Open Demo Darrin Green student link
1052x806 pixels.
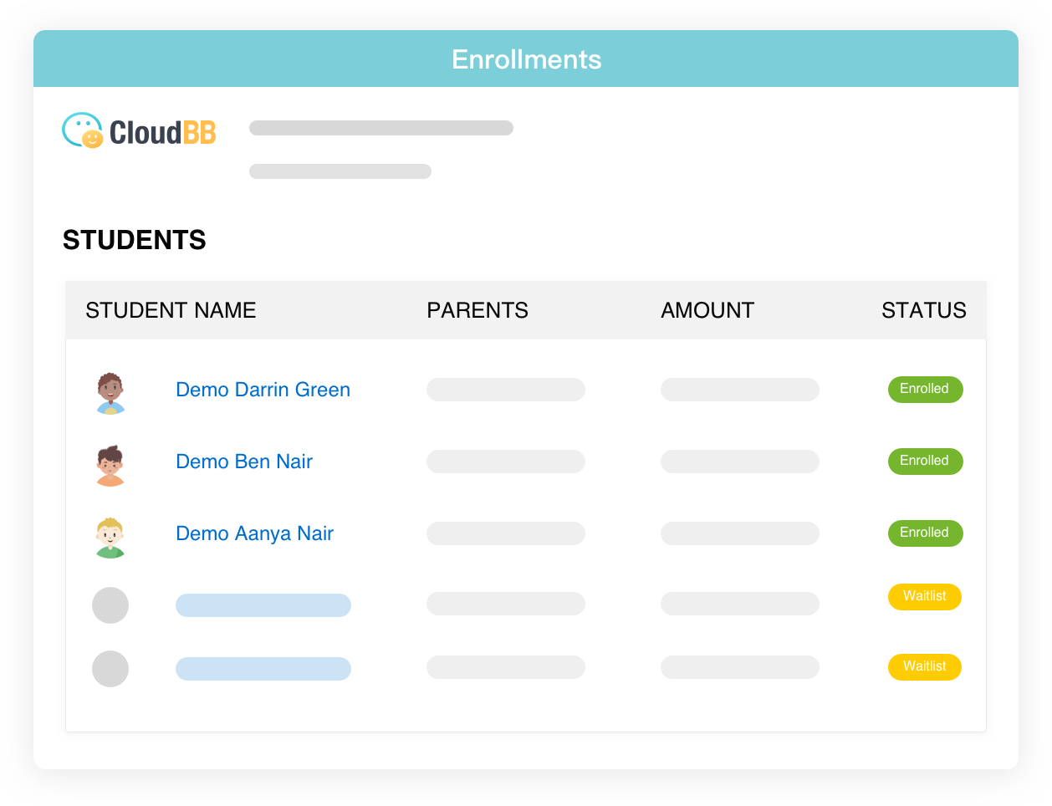263,390
